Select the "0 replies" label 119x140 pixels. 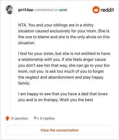(47, 118)
